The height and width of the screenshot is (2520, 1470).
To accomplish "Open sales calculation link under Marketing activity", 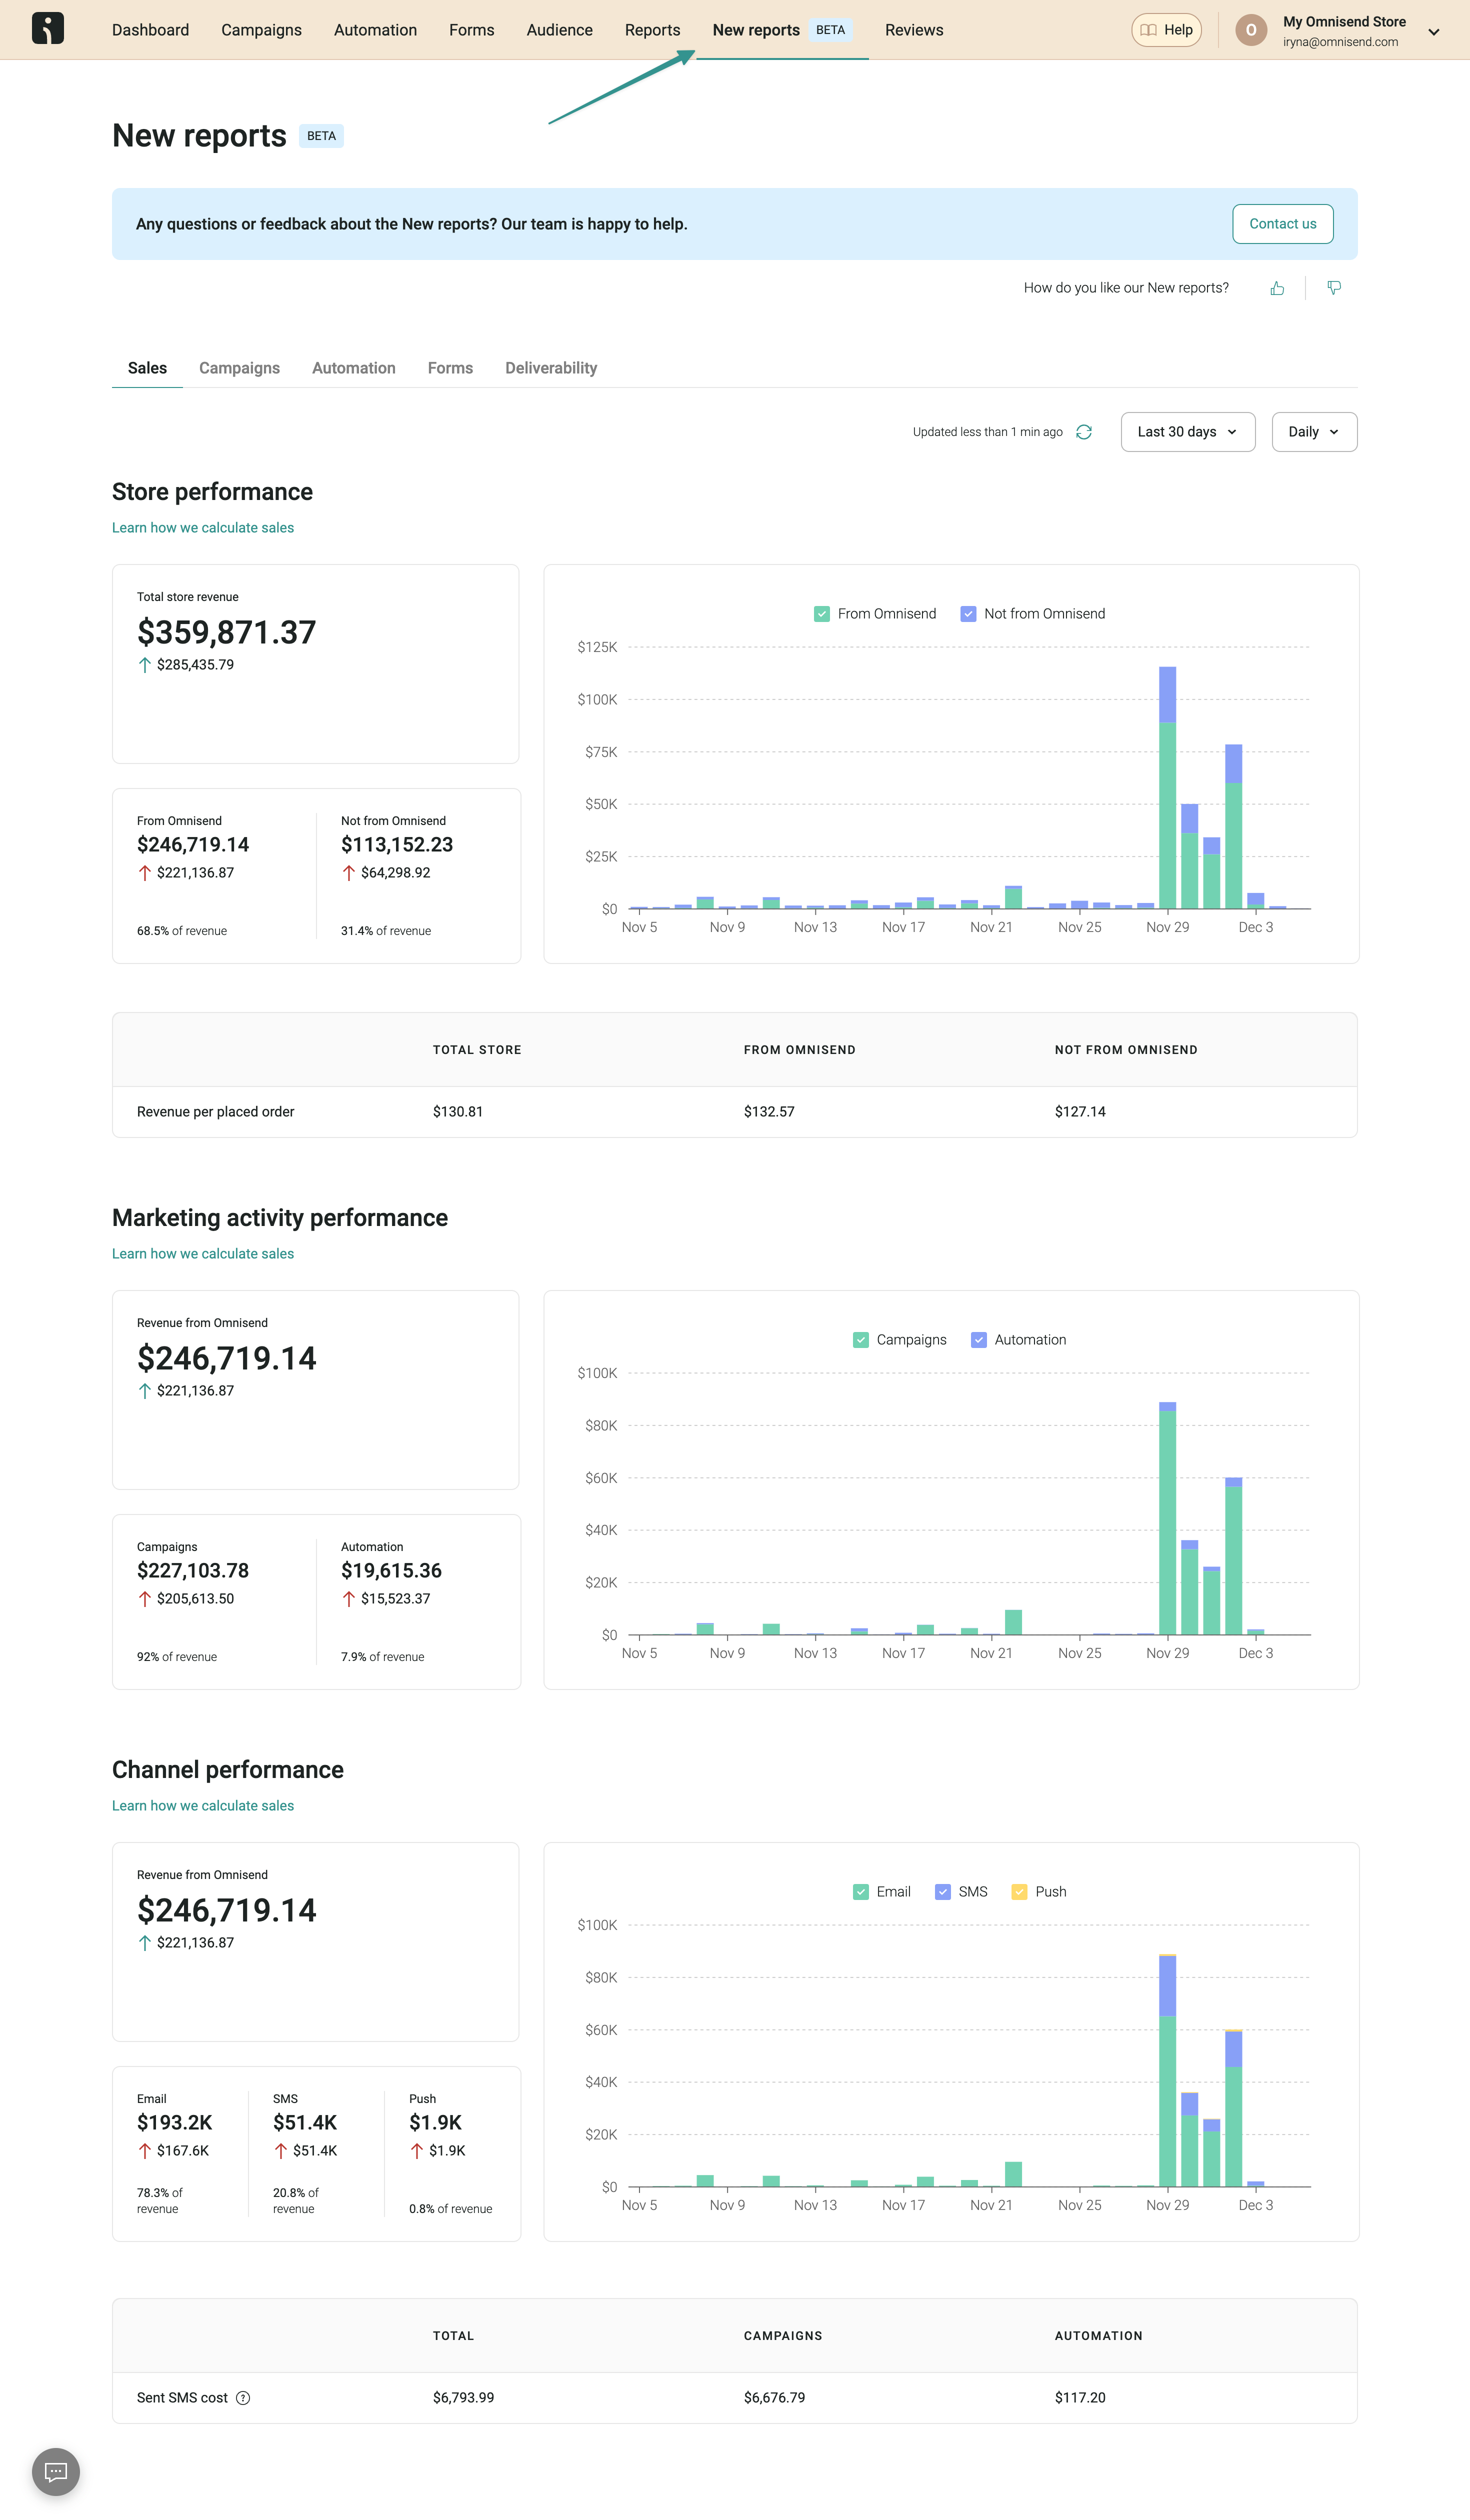I will pos(203,1254).
